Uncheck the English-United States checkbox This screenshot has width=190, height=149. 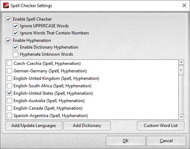(10, 93)
